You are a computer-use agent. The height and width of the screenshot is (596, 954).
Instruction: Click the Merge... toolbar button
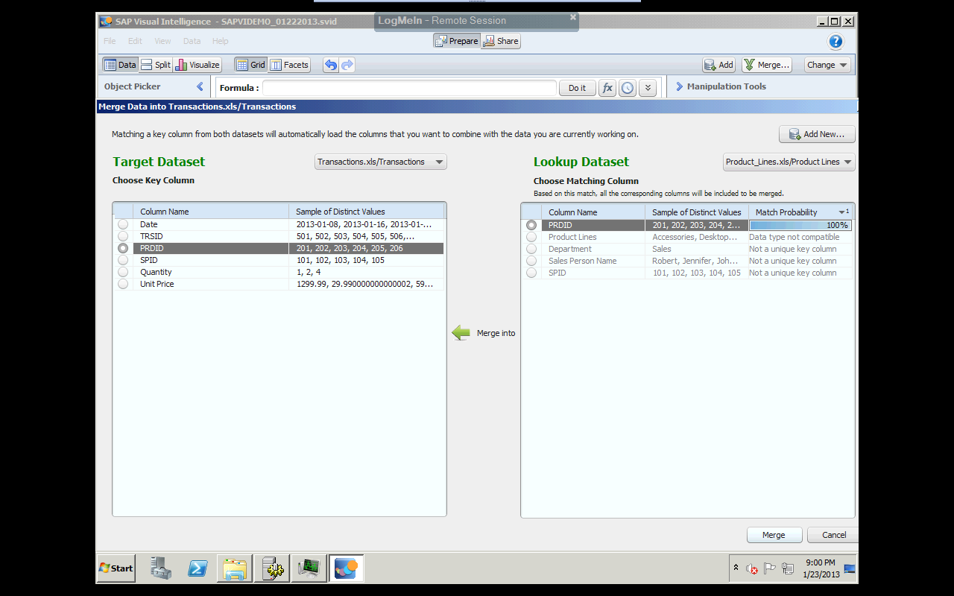[766, 65]
